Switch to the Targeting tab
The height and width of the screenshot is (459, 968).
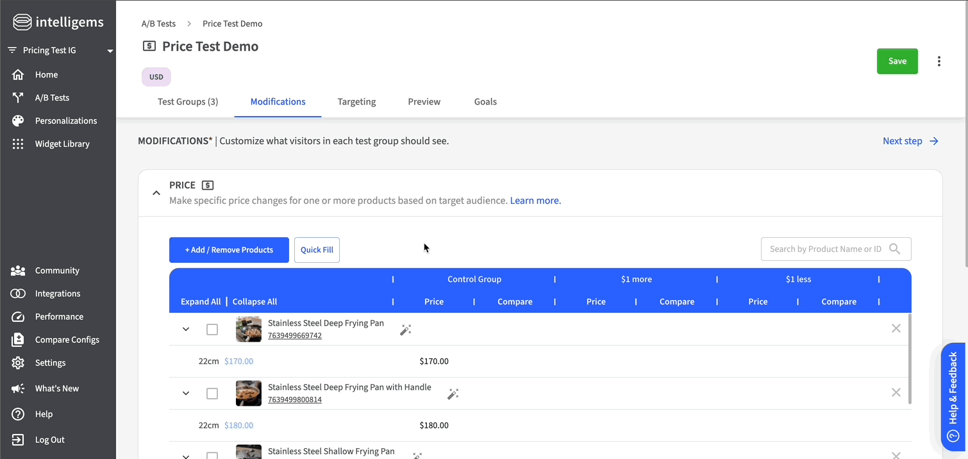pos(356,101)
